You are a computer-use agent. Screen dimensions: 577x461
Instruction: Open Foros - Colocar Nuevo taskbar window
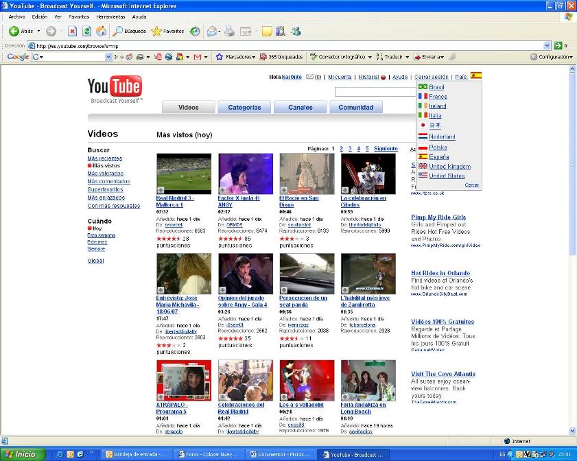pyautogui.click(x=209, y=454)
